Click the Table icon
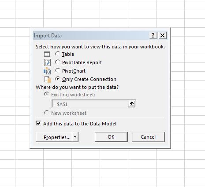 [47, 54]
